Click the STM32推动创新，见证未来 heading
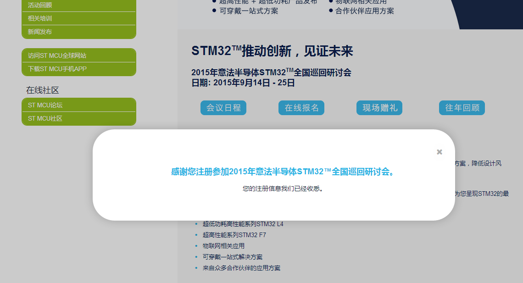The width and height of the screenshot is (523, 283). 272,51
